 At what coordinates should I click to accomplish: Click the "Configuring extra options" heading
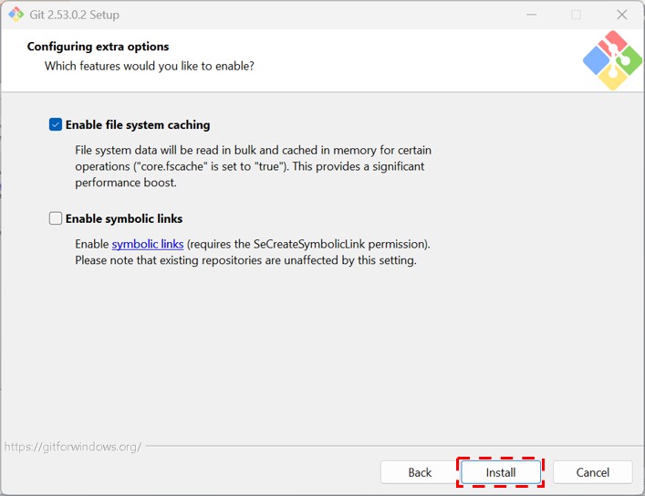[98, 47]
